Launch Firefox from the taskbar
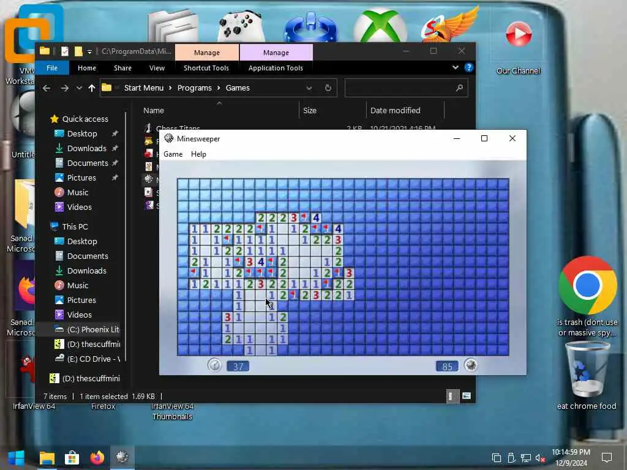The height and width of the screenshot is (470, 627). tap(97, 458)
